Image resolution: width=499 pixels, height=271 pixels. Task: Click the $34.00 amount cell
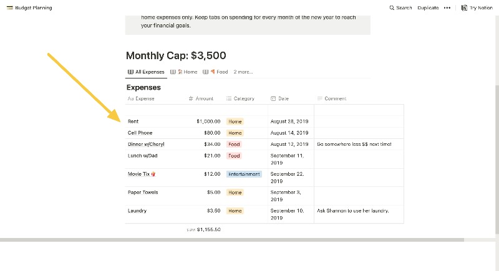click(x=212, y=145)
